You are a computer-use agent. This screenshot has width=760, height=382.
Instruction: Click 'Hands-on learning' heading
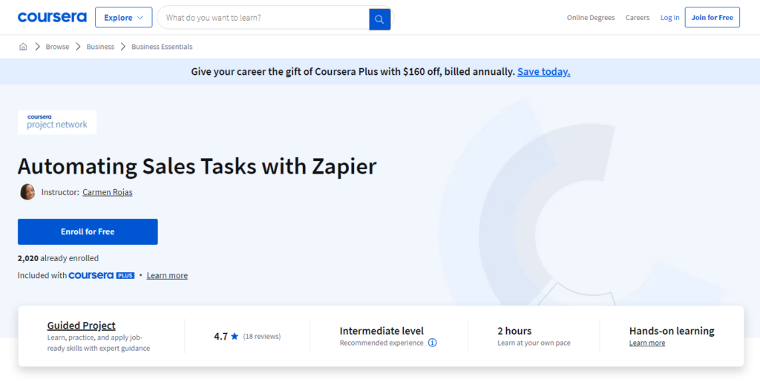point(672,331)
